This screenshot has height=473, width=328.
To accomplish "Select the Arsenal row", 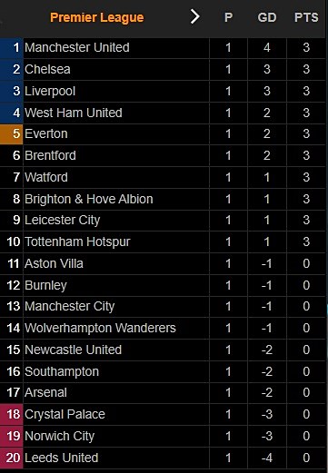I will tap(163, 392).
